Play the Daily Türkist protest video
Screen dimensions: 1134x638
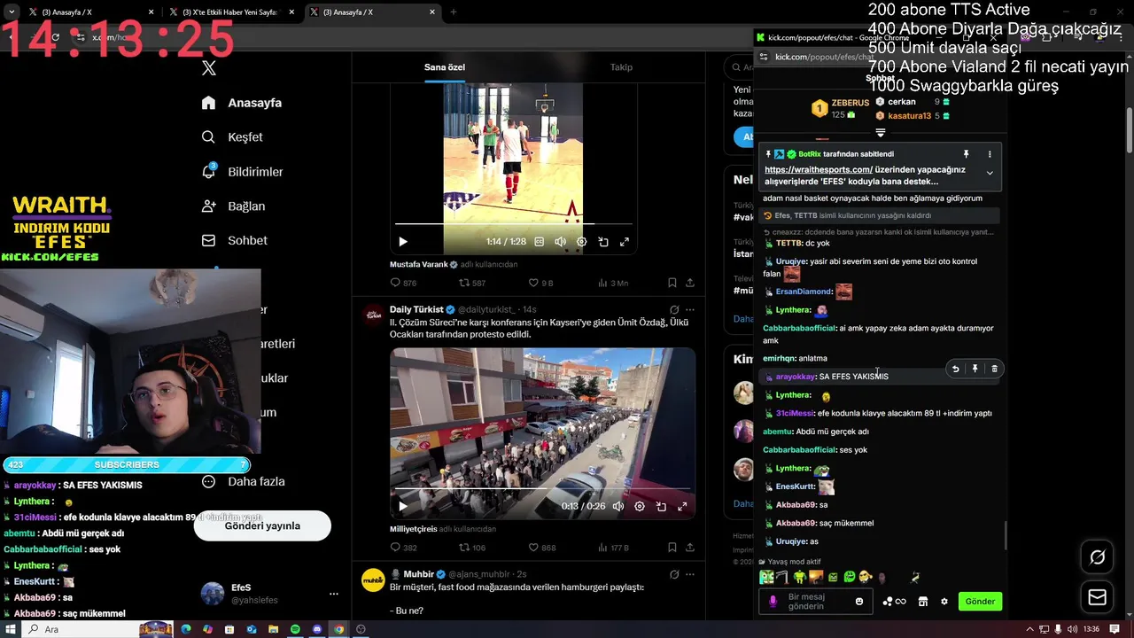pyautogui.click(x=403, y=507)
